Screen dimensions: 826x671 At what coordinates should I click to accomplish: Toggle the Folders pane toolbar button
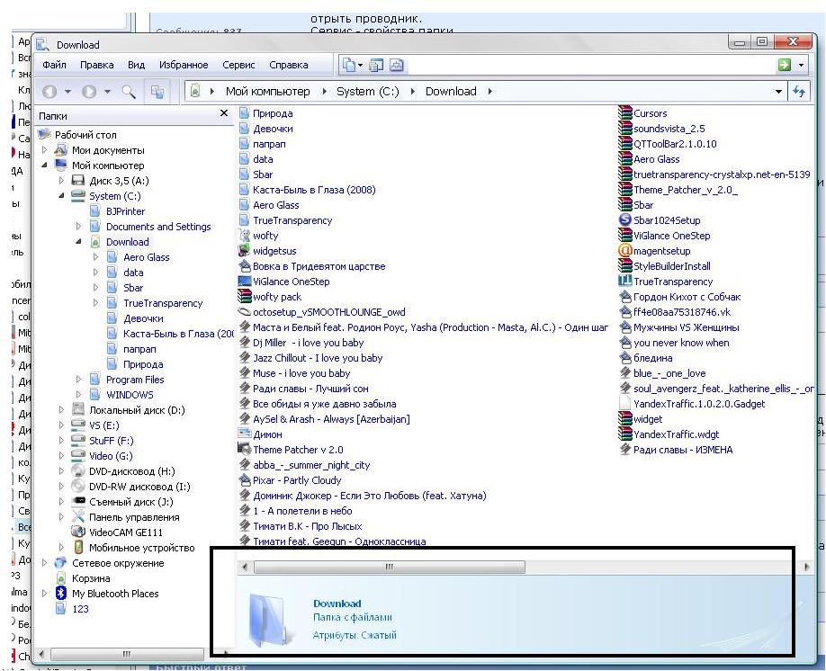click(x=157, y=92)
